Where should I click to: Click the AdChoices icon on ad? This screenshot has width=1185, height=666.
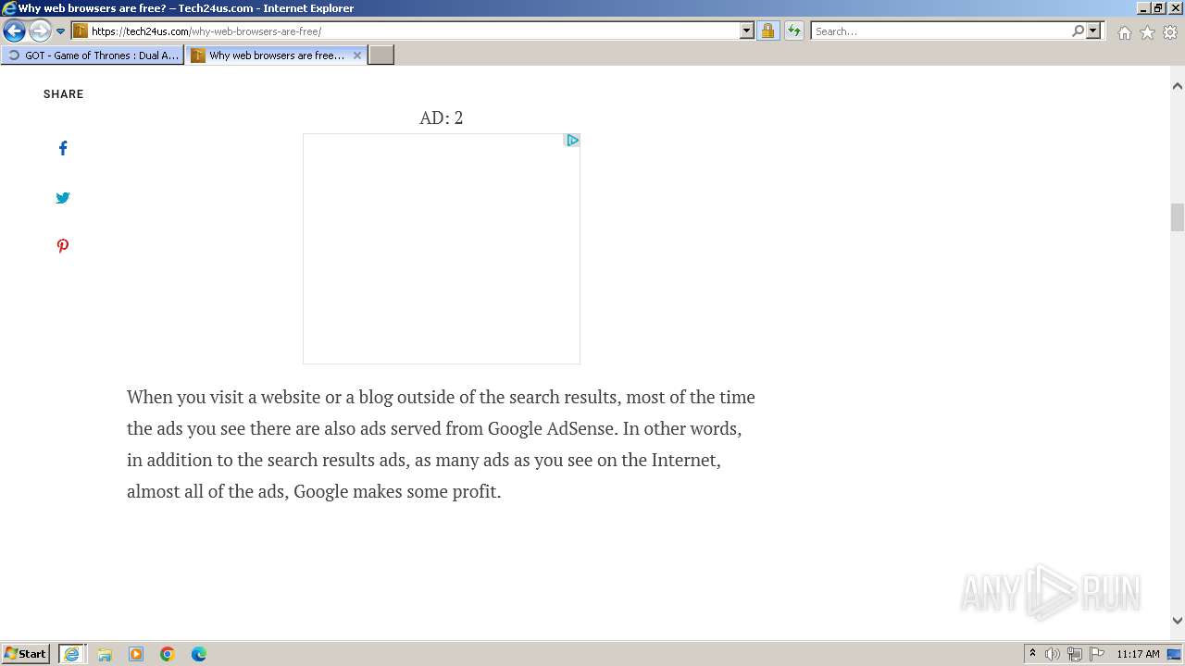[572, 141]
